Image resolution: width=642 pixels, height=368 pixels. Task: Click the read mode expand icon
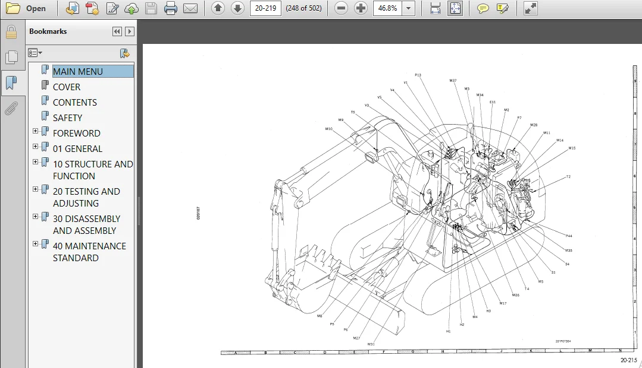click(x=530, y=8)
